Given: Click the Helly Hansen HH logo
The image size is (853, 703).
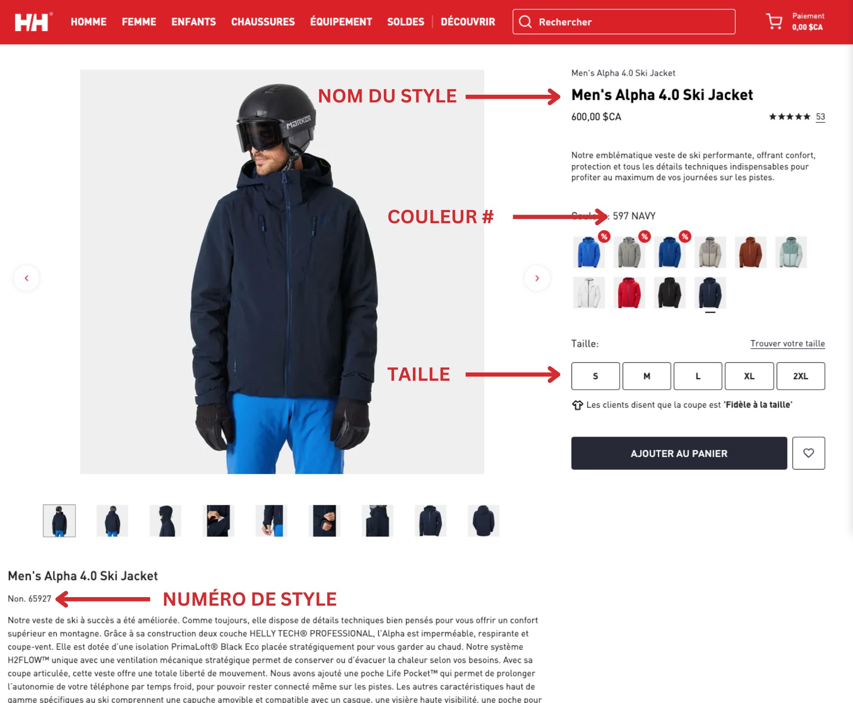Looking at the screenshot, I should tap(33, 22).
